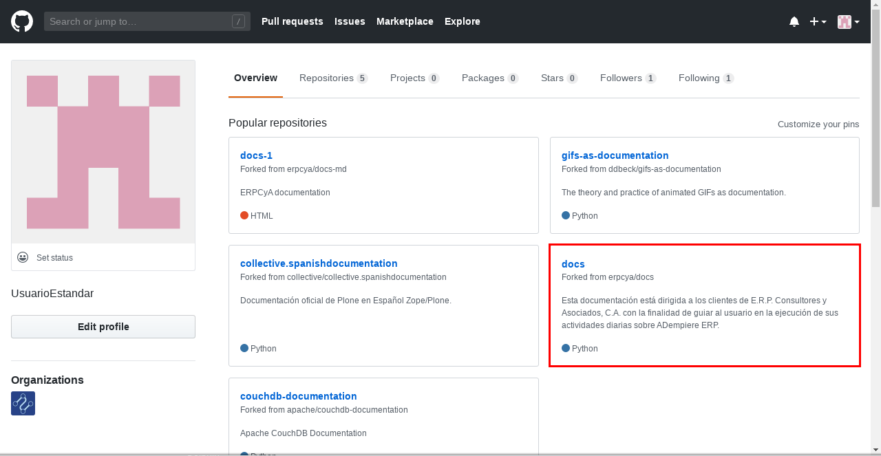Open the notifications bell
The image size is (881, 456).
point(794,21)
